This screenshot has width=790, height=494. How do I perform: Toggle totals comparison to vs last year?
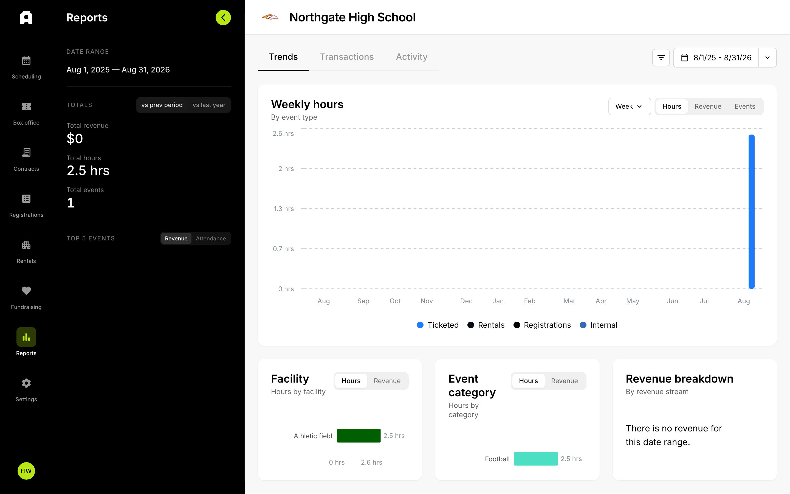click(x=209, y=105)
